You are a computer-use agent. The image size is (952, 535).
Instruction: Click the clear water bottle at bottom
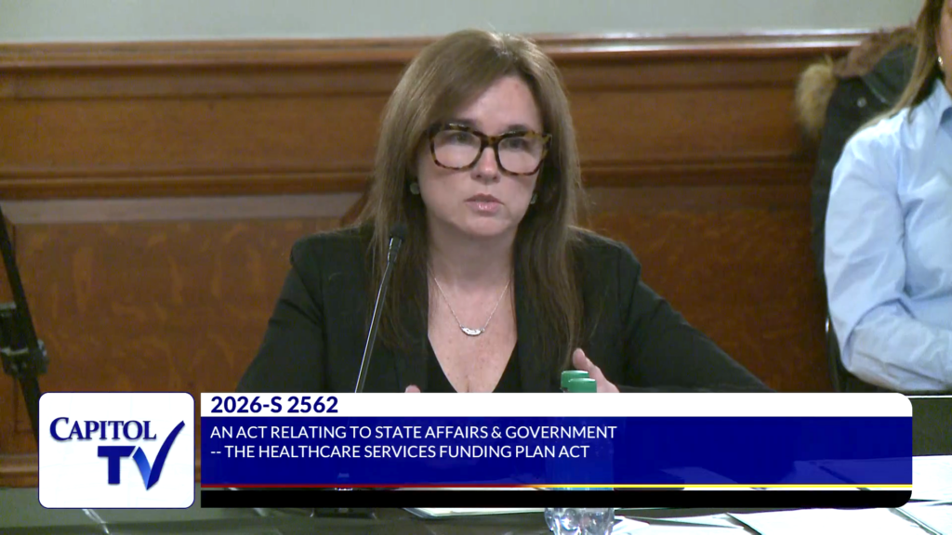point(578,520)
